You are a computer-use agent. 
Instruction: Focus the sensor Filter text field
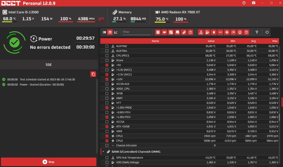[x=137, y=32]
